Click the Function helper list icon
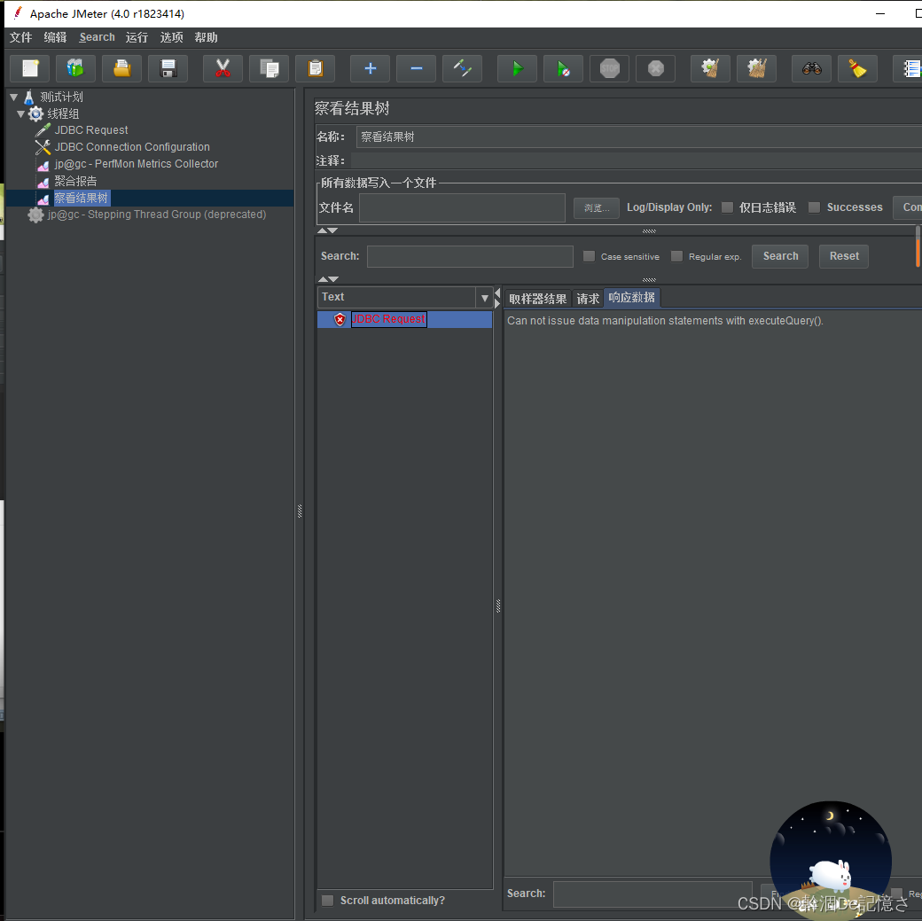The image size is (922, 921). 909,69
